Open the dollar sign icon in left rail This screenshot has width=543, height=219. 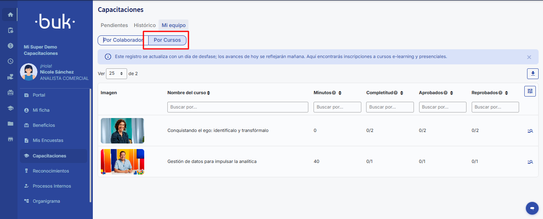coord(10,46)
